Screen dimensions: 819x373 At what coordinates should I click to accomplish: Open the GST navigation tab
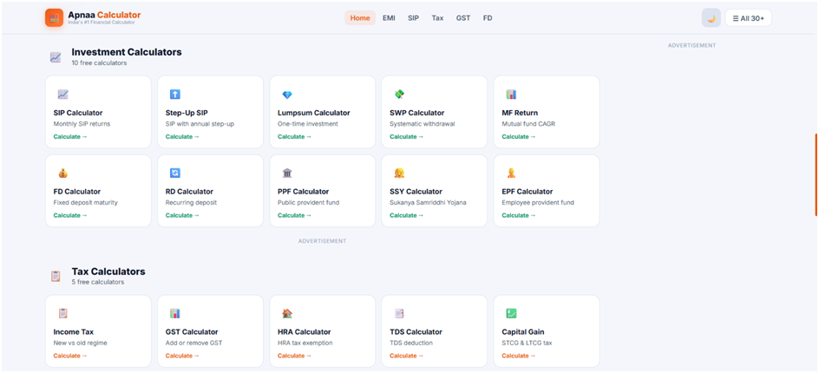463,17
